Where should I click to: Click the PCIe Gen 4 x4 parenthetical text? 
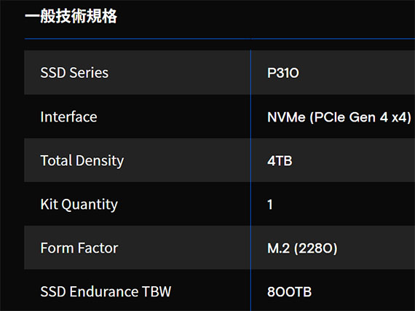click(x=360, y=117)
